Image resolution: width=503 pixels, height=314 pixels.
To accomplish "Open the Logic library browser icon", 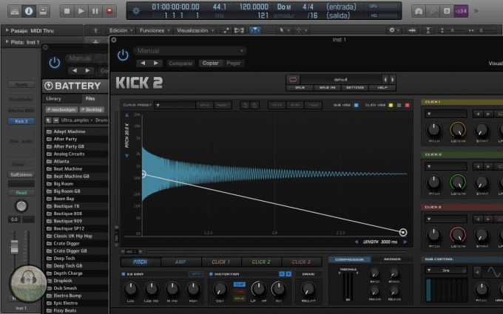I will tap(15, 11).
